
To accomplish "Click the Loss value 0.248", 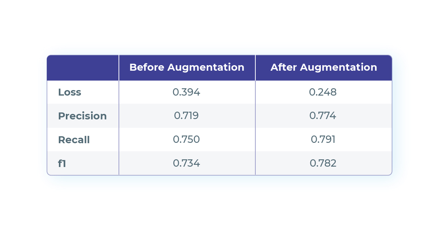I will pyautogui.click(x=323, y=92).
